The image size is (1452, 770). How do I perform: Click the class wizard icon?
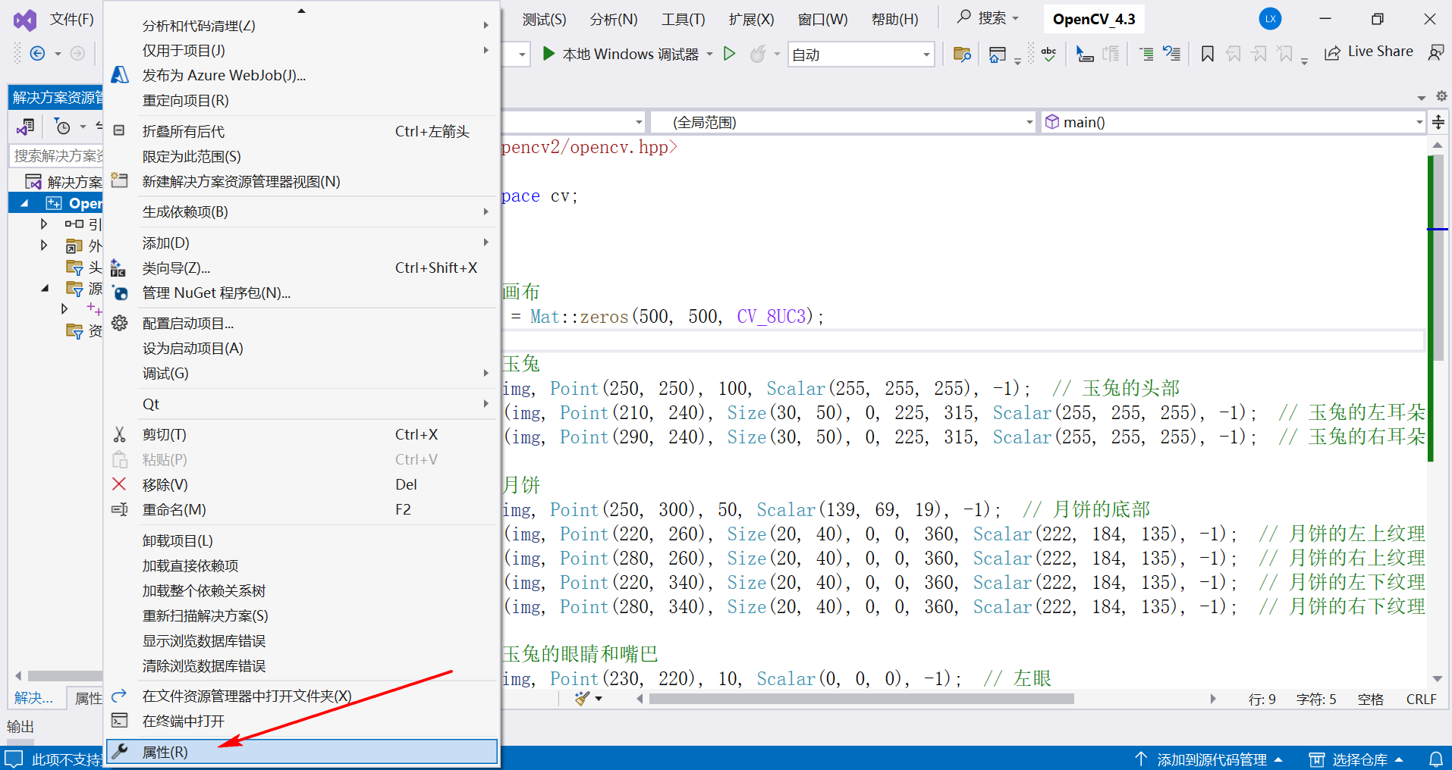click(x=118, y=268)
